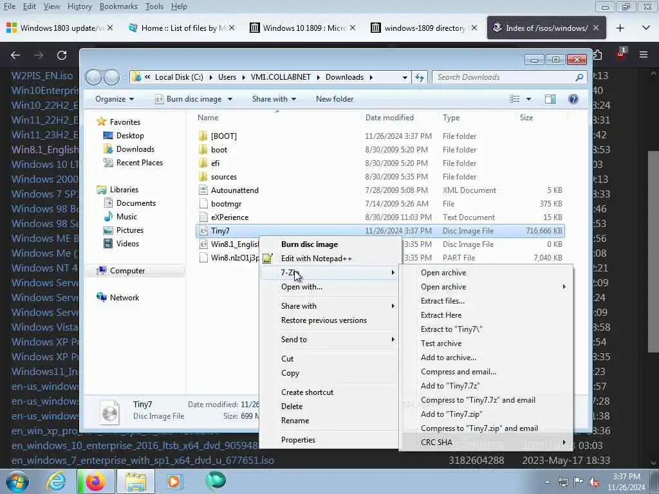Open a new browser tab

point(620,28)
